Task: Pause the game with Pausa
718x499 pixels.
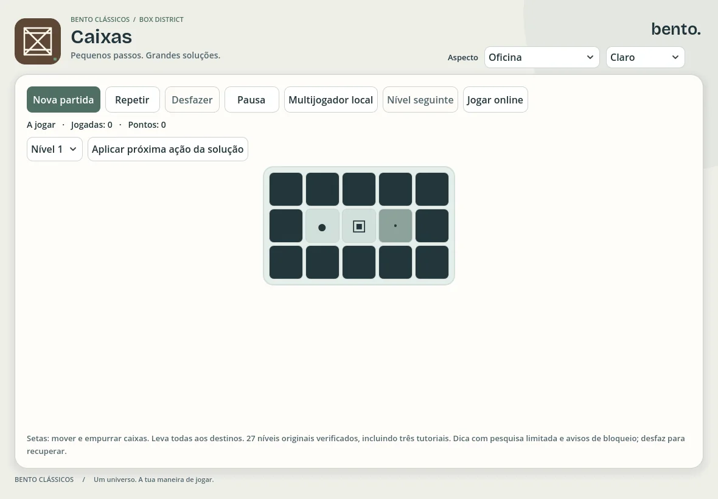Action: tap(251, 100)
